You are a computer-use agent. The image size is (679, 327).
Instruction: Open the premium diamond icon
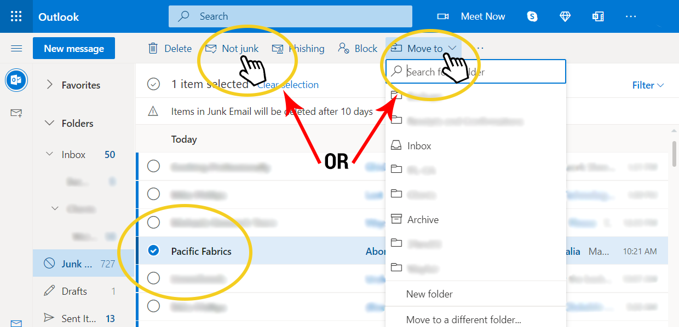tap(565, 16)
